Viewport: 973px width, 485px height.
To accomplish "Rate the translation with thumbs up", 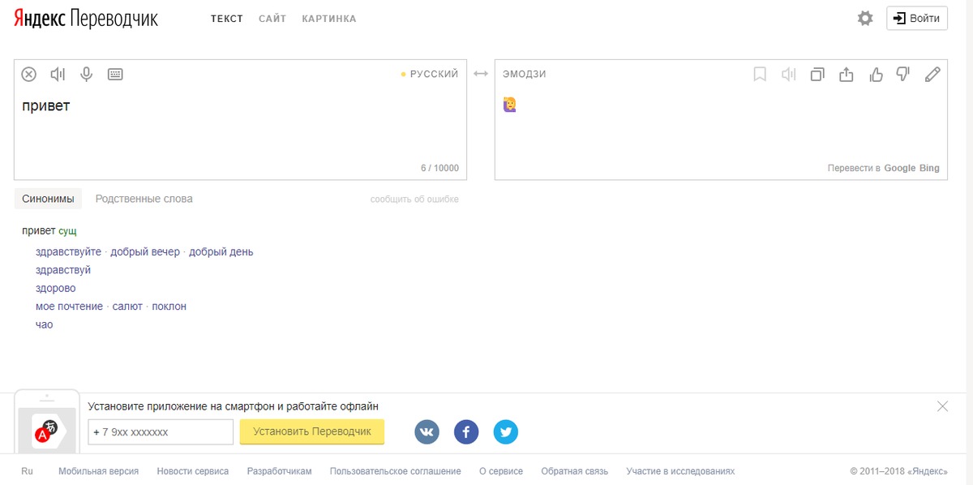I will pos(876,75).
